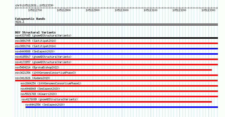The image size is (225, 117).
Task: Open variant esv3621354 (1000GenomesConsortiumPhase3) label
Action: (46, 73)
